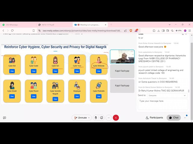Share the page URL icon
The height and width of the screenshot is (144, 193).
(125, 31)
